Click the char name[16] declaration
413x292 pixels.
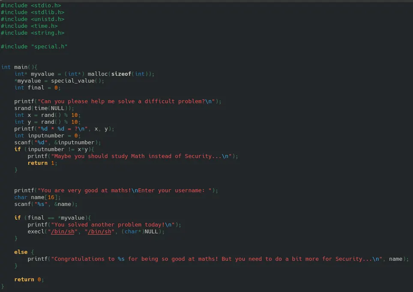[x=38, y=197]
